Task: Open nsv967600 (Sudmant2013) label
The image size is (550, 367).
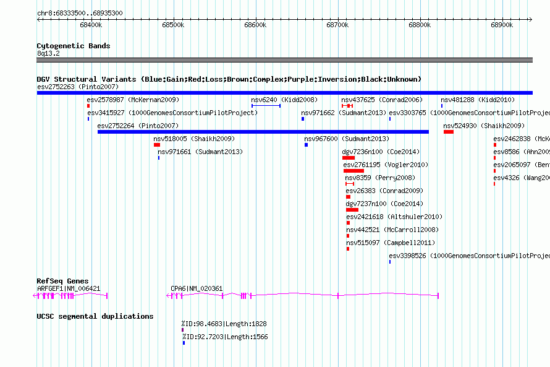Action: pos(347,139)
